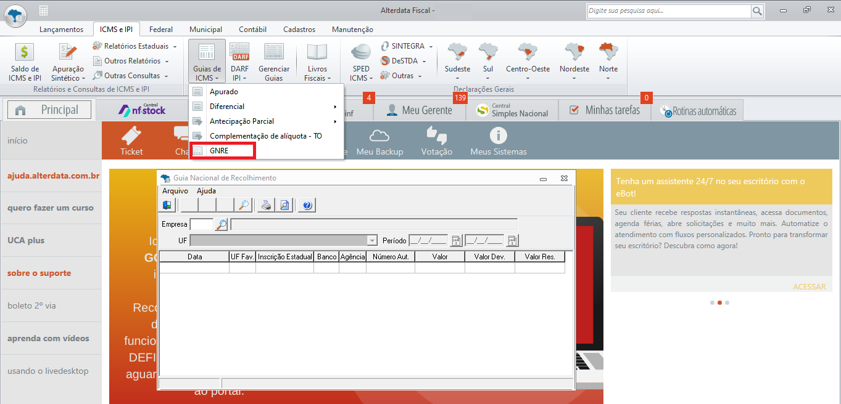Open the Principal tab

pos(49,110)
